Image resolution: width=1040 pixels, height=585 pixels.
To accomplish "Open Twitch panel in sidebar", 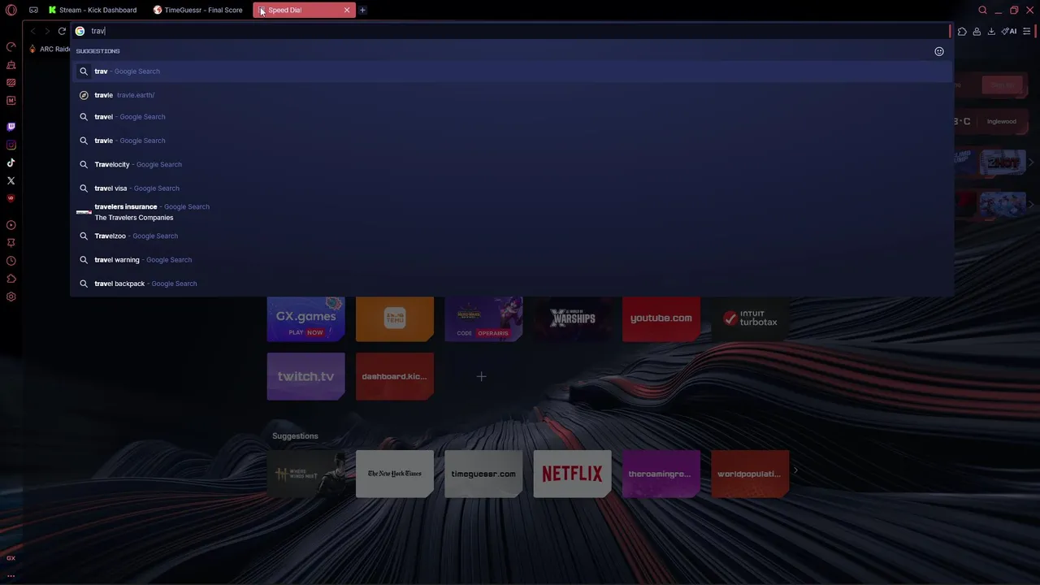I will coord(11,127).
